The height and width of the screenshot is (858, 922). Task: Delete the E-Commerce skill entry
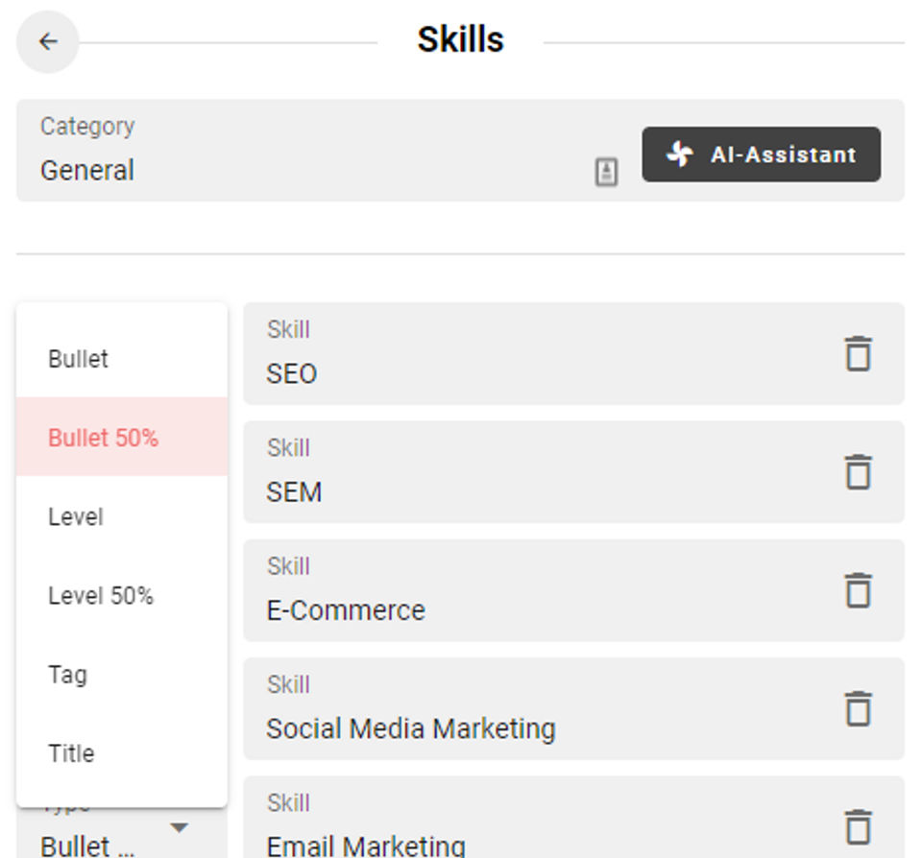point(858,590)
